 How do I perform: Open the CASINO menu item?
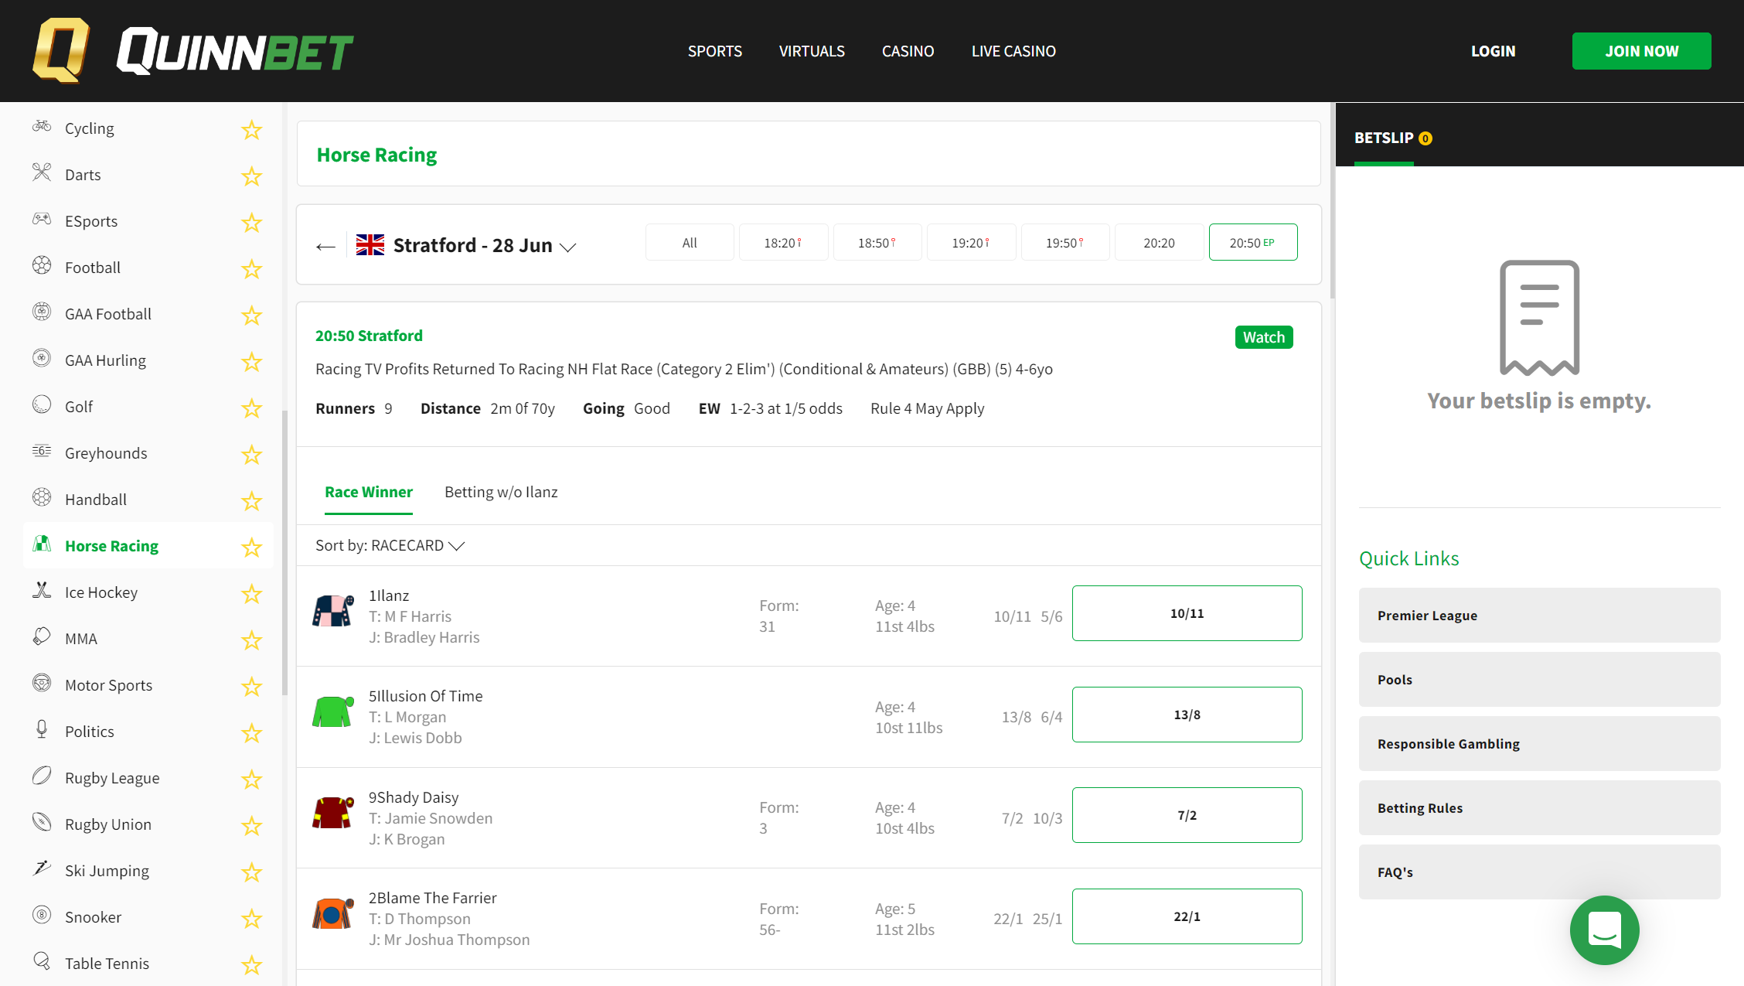pos(908,51)
